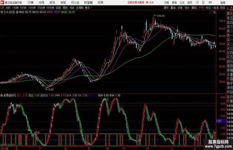Viewport: 233px width, 150px height.
Task: Click 自动 in the right sidebar
Action: pos(230,97)
